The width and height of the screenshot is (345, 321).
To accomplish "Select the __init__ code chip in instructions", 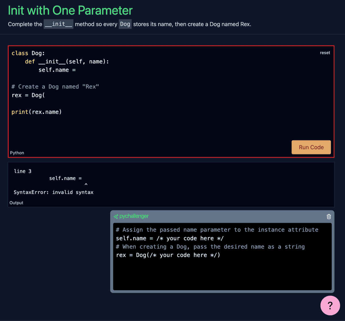I will point(58,24).
